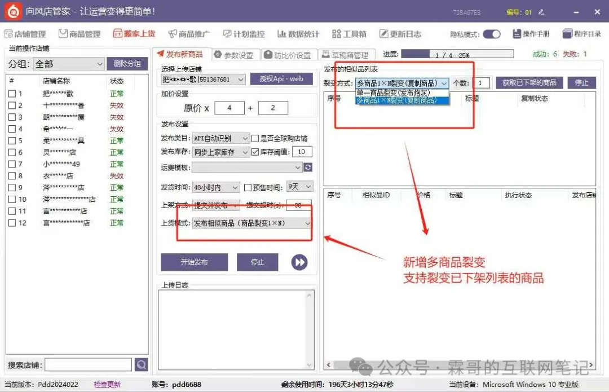Click the round fast-forward icon beside 停止
609x392 pixels.
pos(299,262)
